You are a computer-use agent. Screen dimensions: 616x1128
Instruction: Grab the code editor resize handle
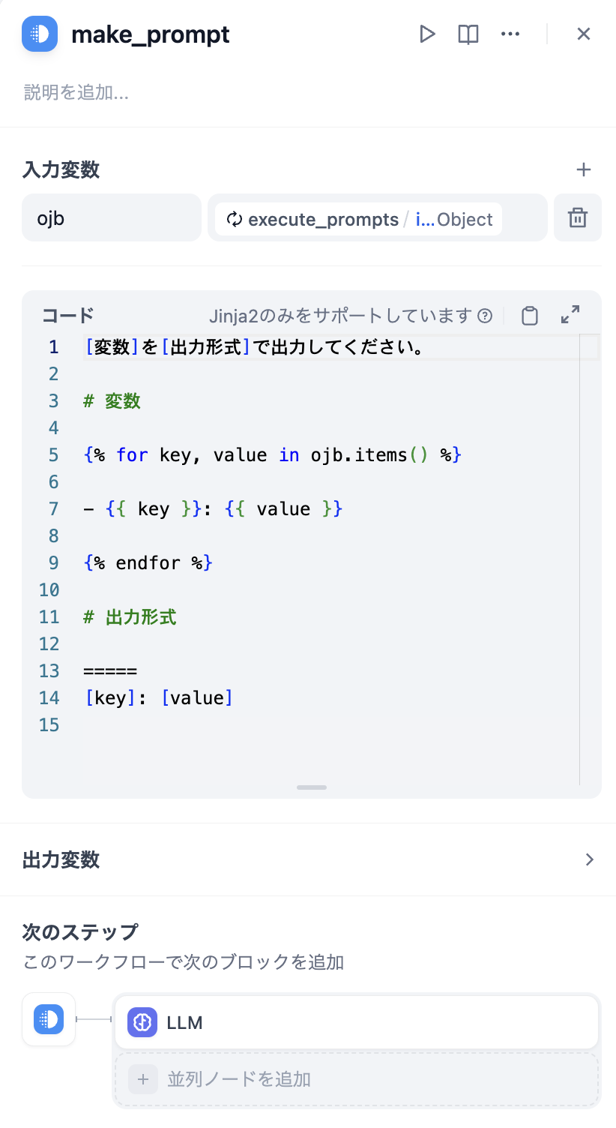pyautogui.click(x=312, y=787)
